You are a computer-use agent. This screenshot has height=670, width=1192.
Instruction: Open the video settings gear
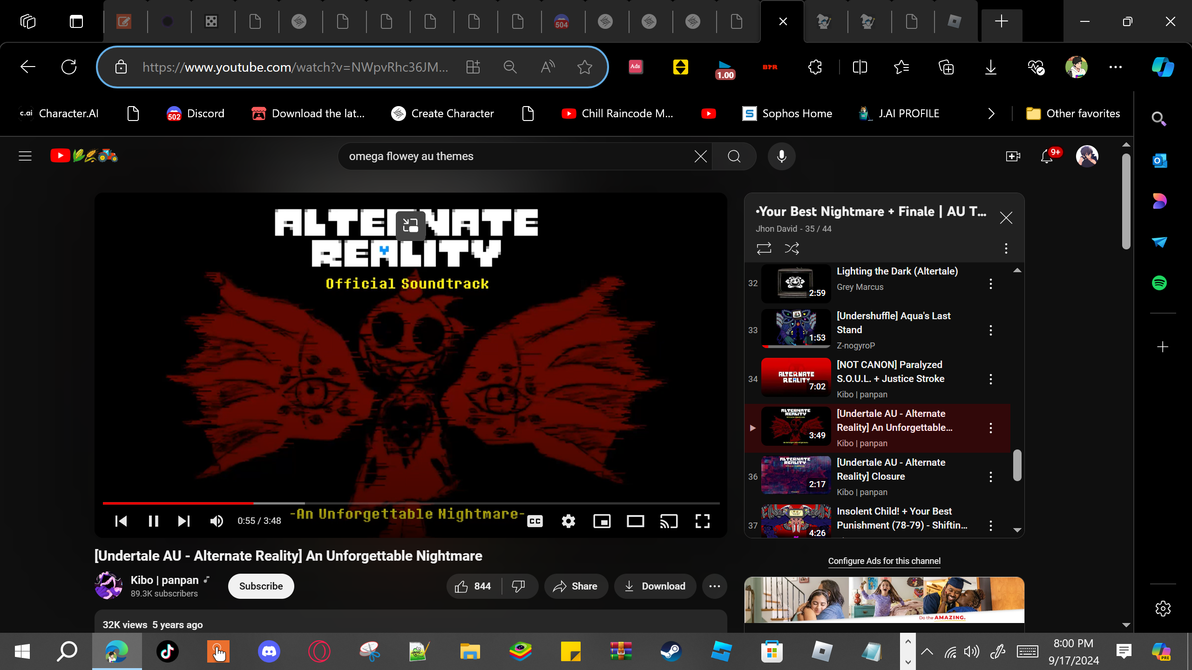pyautogui.click(x=568, y=521)
